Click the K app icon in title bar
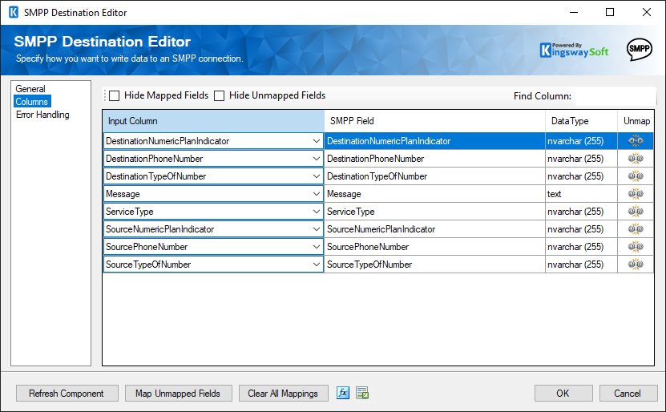 pos(14,12)
